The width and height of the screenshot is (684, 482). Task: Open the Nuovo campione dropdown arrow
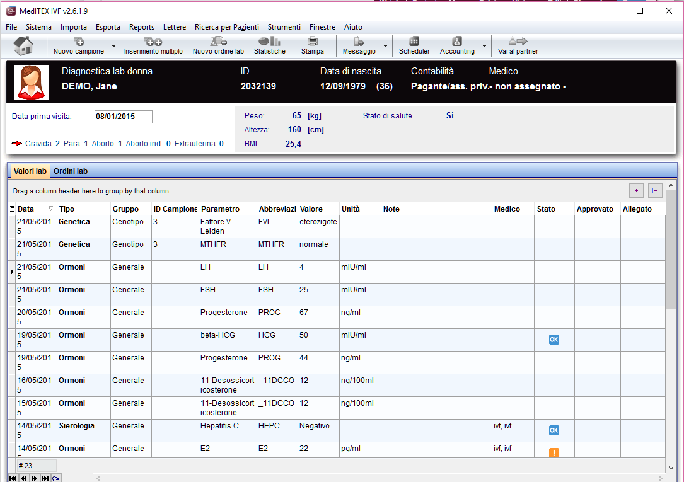(114, 46)
